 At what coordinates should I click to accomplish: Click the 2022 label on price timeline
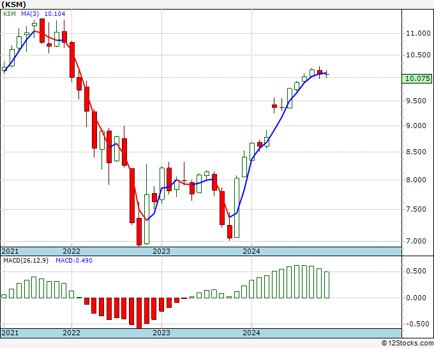[x=71, y=251]
